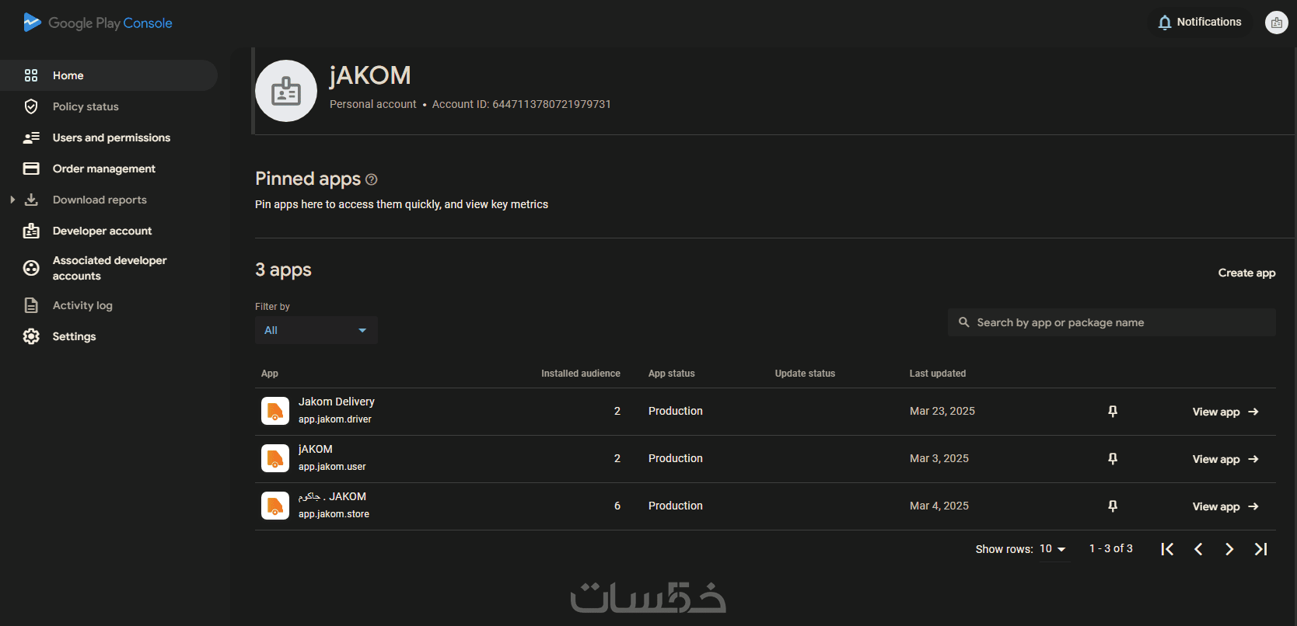Focus the search by app name field
Viewport: 1297px width, 626px height.
(x=1112, y=322)
